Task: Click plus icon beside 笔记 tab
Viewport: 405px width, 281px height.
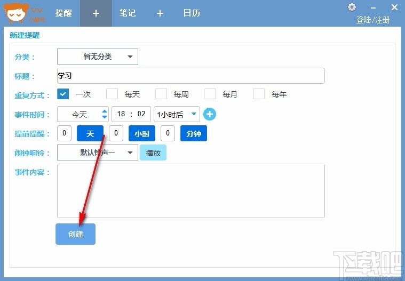Action: click(160, 13)
